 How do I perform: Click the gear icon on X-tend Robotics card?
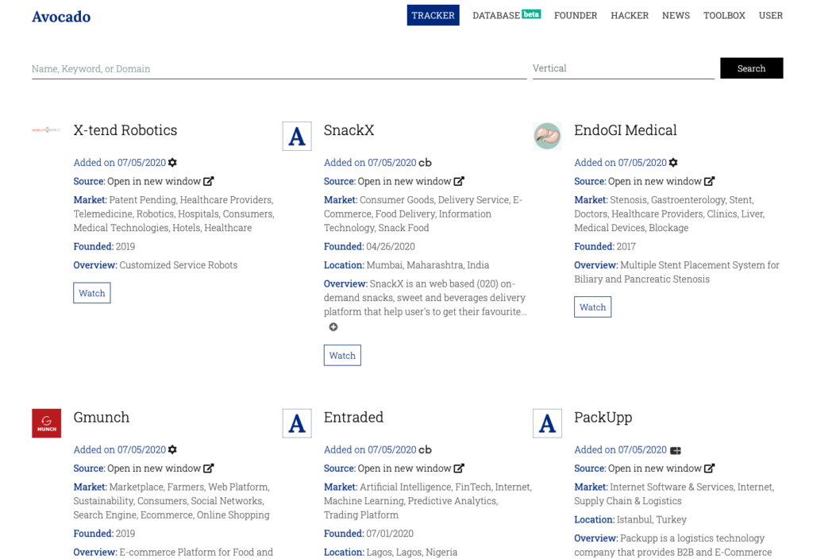(x=172, y=162)
